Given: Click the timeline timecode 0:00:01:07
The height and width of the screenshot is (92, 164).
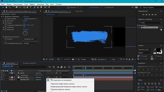Looking at the screenshot, I should point(8,66).
